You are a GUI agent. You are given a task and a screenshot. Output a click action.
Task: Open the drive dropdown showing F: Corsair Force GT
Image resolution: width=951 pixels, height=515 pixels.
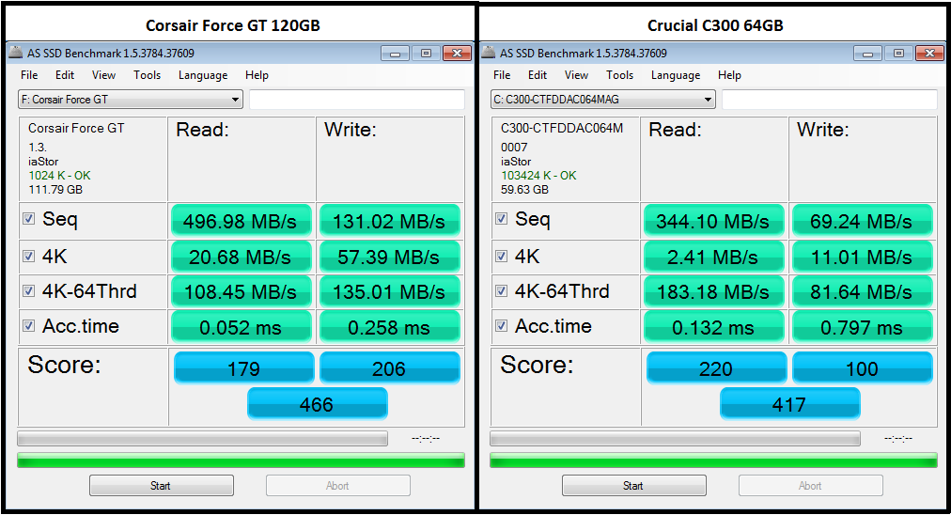pyautogui.click(x=131, y=100)
